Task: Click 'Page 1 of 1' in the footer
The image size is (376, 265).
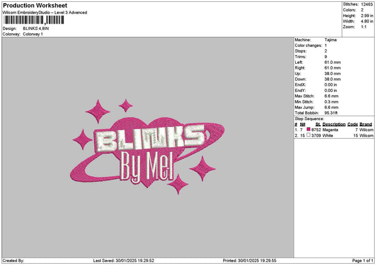Action: [x=363, y=261]
